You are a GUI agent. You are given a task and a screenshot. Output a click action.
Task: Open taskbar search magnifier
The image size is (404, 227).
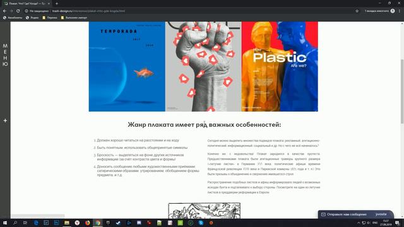tap(15, 223)
